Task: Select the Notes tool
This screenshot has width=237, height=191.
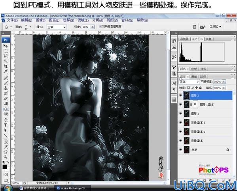Action: coord(6,142)
